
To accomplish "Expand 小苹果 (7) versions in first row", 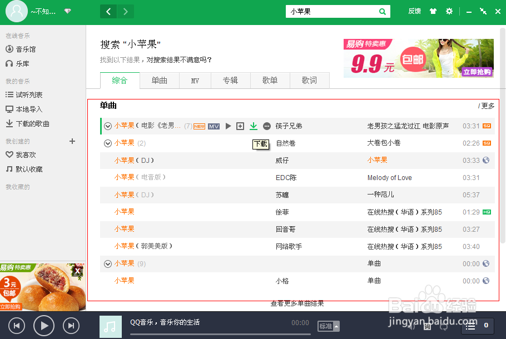I will coord(108,126).
